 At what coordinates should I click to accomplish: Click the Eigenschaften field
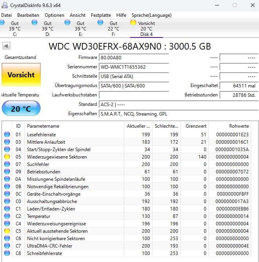(x=179, y=114)
